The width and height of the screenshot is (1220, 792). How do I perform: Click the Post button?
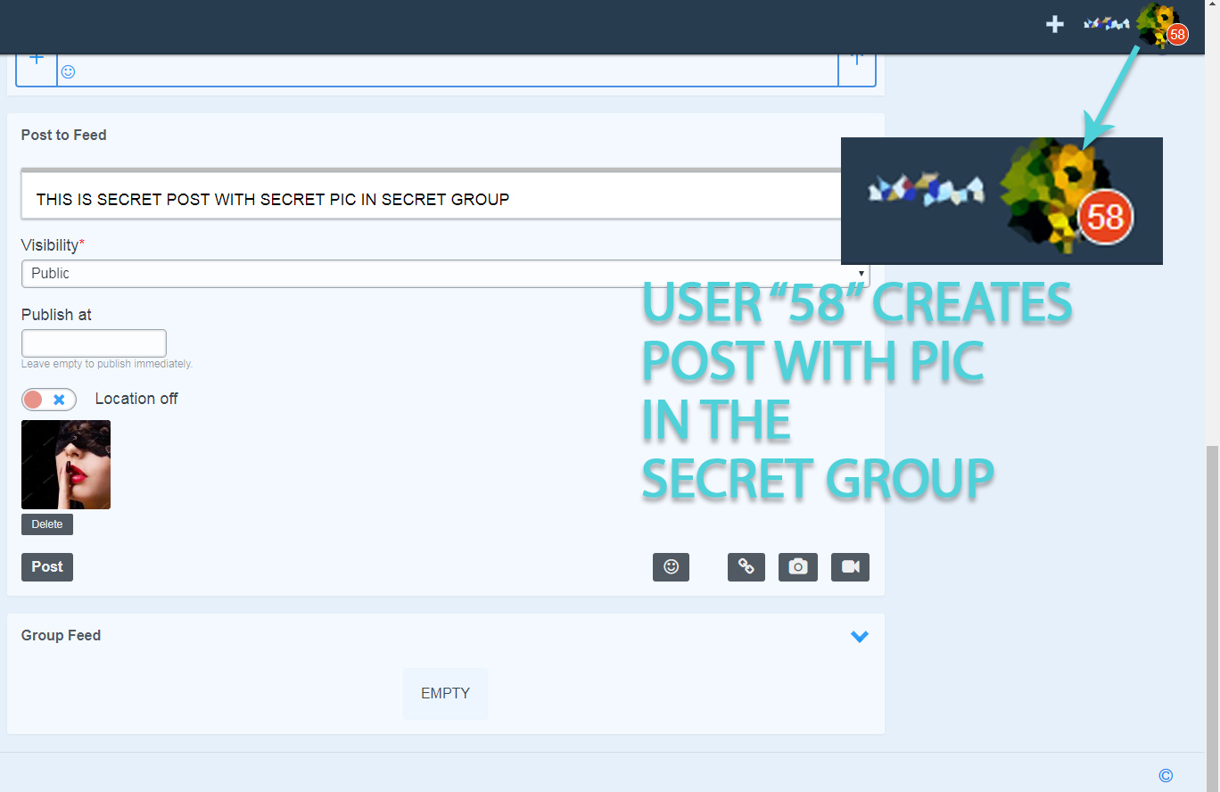click(x=47, y=567)
